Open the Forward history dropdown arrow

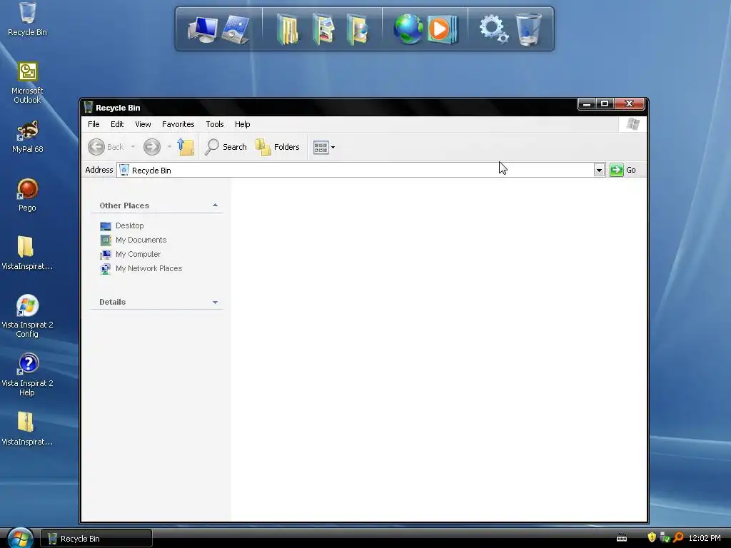[169, 147]
